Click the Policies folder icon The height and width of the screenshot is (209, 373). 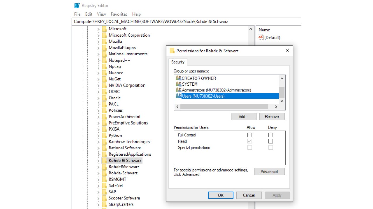coord(104,110)
